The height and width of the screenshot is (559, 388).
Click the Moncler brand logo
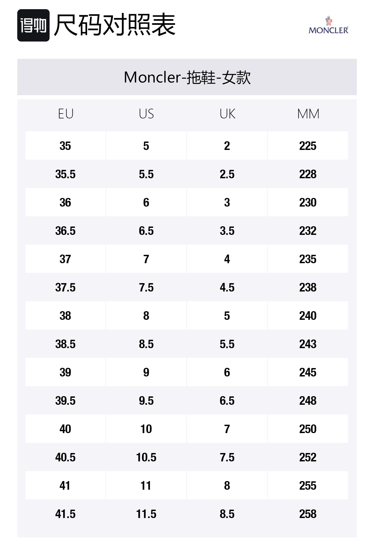[x=328, y=26]
